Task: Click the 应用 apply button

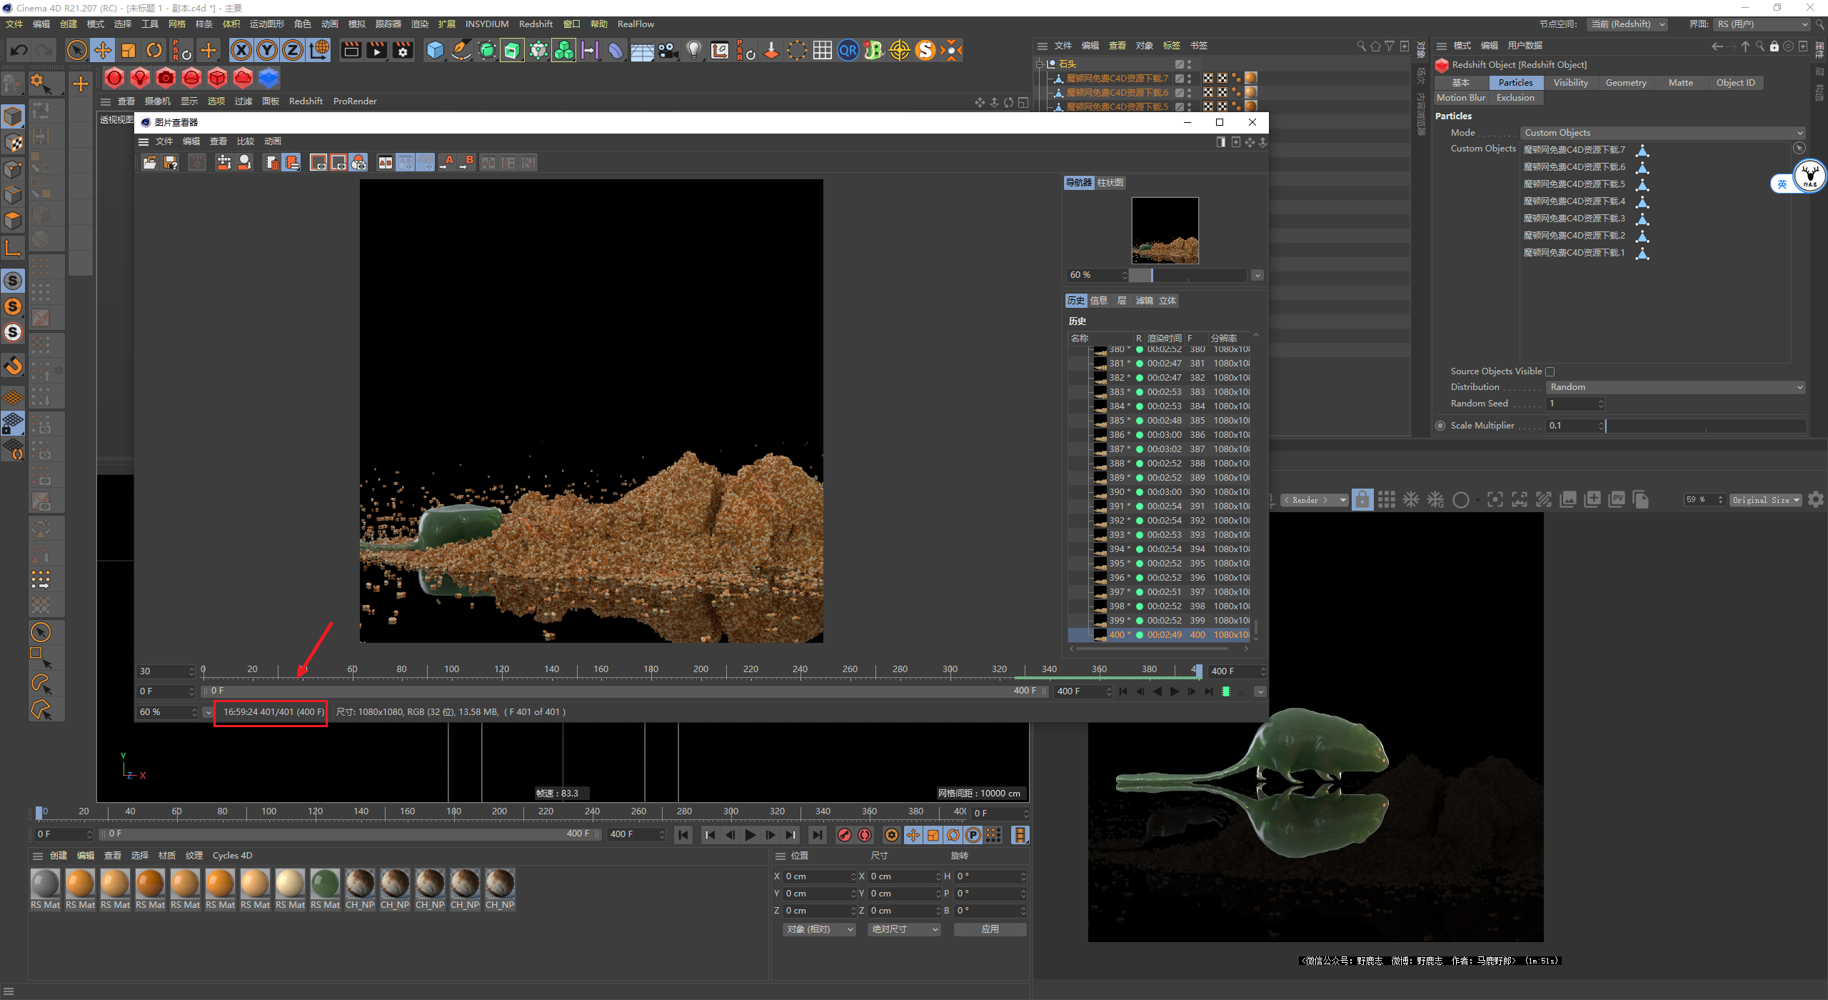Action: tap(990, 929)
